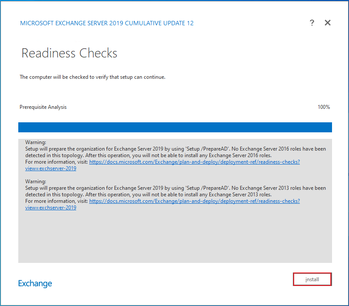Click the install button

(312, 279)
